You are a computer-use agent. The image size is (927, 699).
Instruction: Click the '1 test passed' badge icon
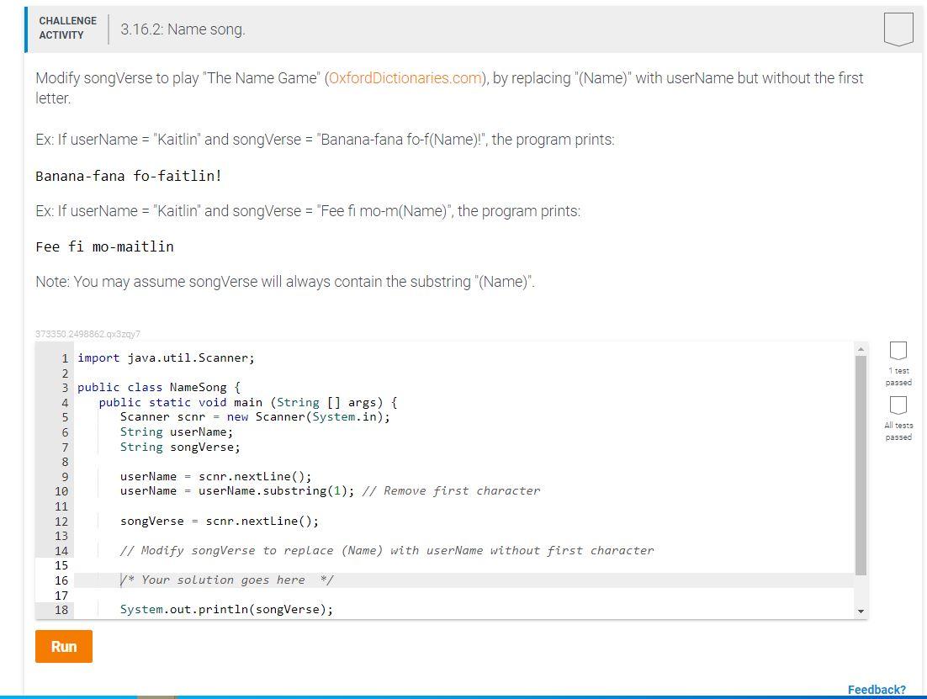tap(898, 351)
